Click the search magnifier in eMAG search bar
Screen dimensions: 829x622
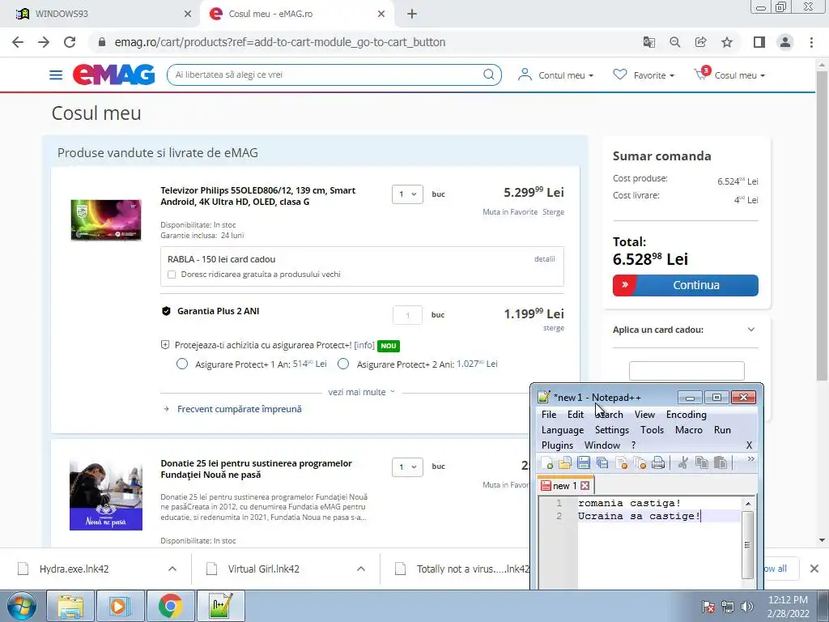point(489,75)
